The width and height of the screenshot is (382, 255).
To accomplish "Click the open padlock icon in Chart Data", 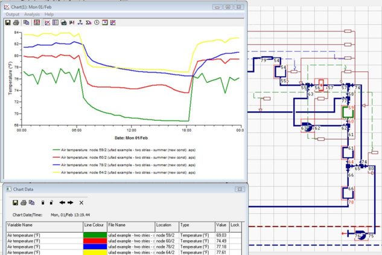I will pos(51,202).
